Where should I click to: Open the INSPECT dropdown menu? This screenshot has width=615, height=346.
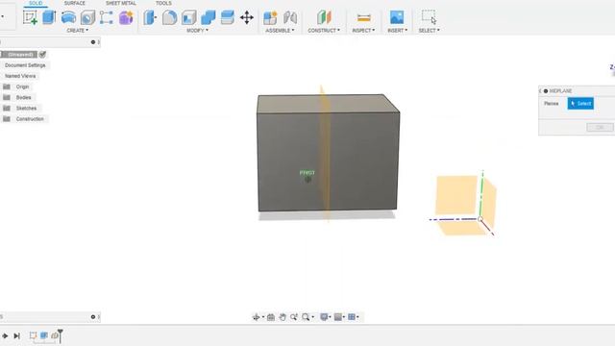pyautogui.click(x=363, y=30)
